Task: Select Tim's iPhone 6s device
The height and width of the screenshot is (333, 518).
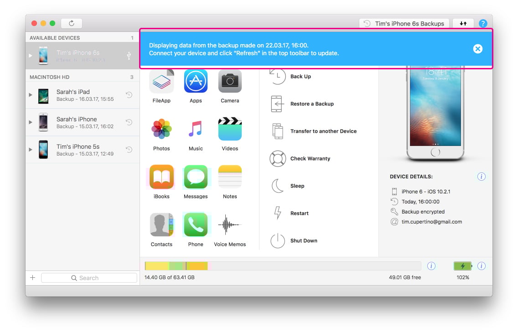Action: point(83,56)
